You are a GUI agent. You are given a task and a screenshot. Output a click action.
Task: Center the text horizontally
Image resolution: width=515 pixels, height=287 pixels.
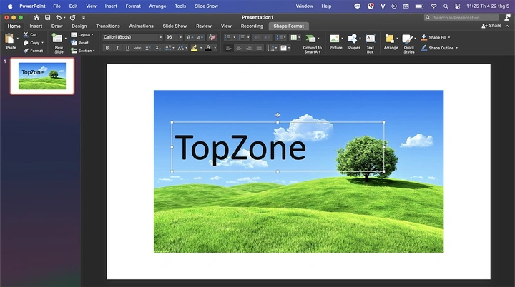tap(239, 48)
